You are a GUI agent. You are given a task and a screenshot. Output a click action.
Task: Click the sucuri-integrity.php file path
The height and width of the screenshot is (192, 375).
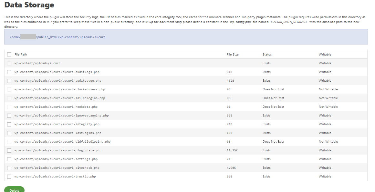(57, 124)
